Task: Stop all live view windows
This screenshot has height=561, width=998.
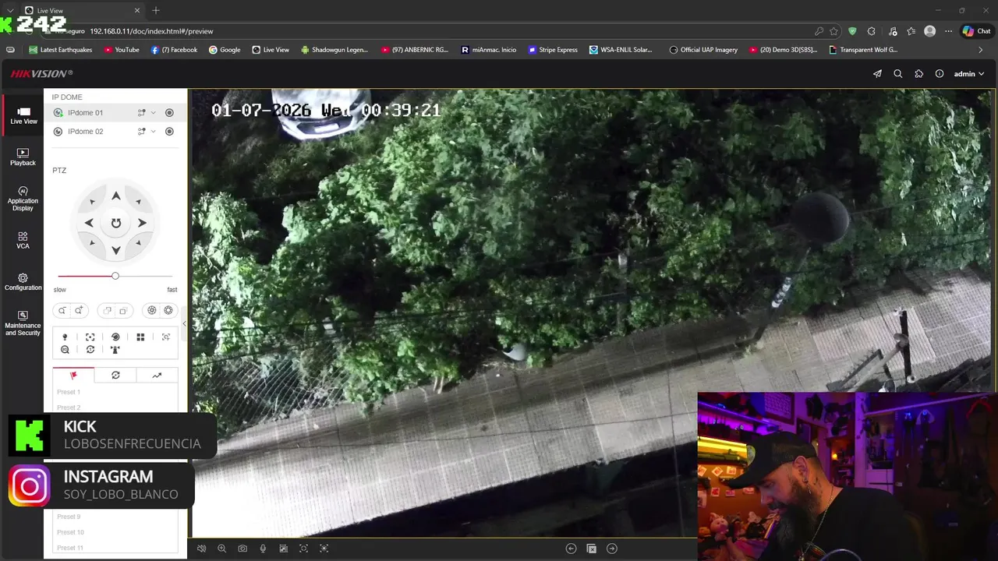Action: pos(591,549)
